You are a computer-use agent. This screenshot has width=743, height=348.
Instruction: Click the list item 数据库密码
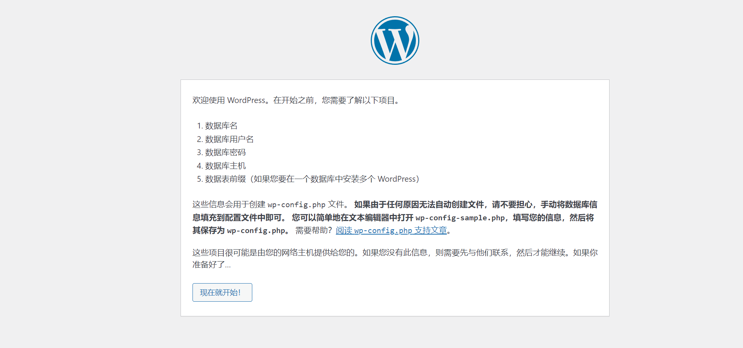click(x=225, y=152)
